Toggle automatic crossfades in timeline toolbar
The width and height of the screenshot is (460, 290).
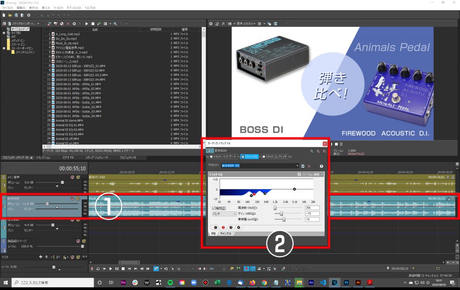point(252,268)
